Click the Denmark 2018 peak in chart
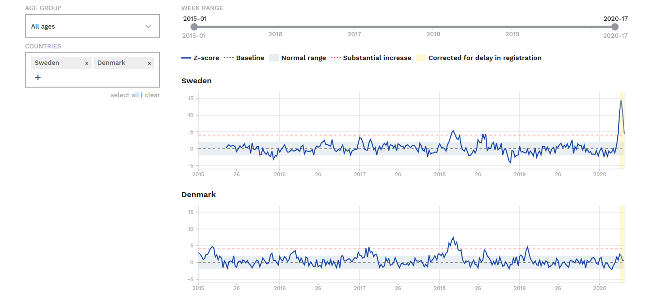The height and width of the screenshot is (306, 654). pyautogui.click(x=453, y=238)
